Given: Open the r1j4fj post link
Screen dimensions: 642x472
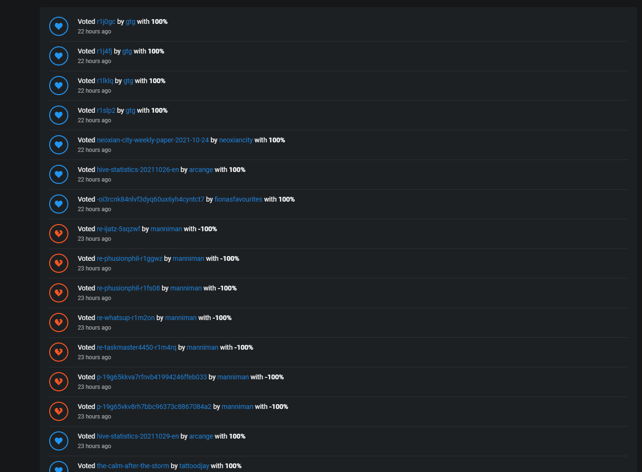Looking at the screenshot, I should coord(104,51).
